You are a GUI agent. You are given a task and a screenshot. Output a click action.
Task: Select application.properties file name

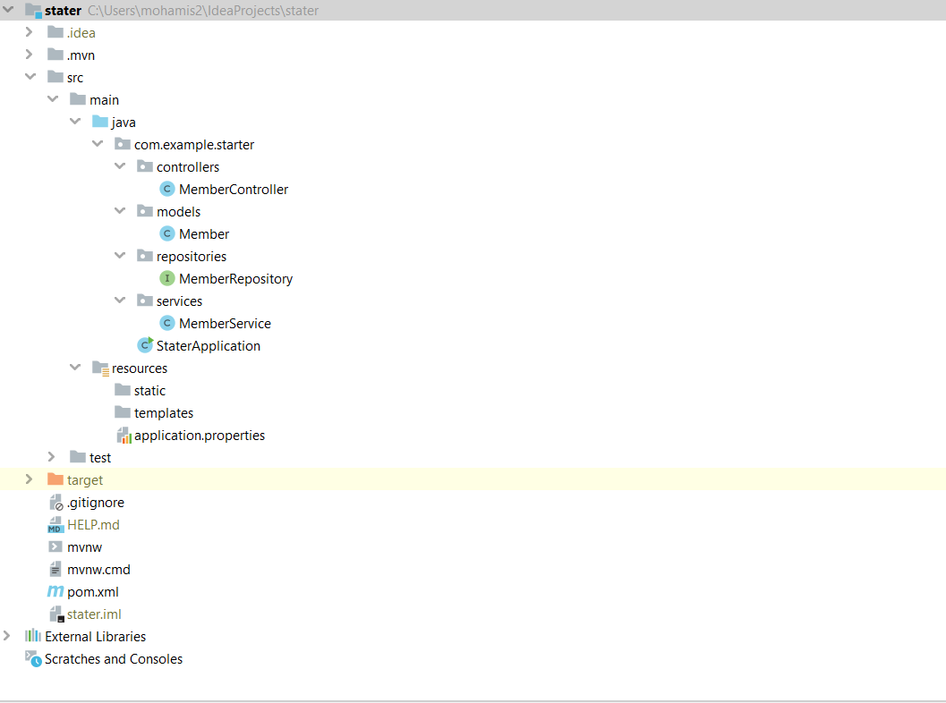click(199, 436)
